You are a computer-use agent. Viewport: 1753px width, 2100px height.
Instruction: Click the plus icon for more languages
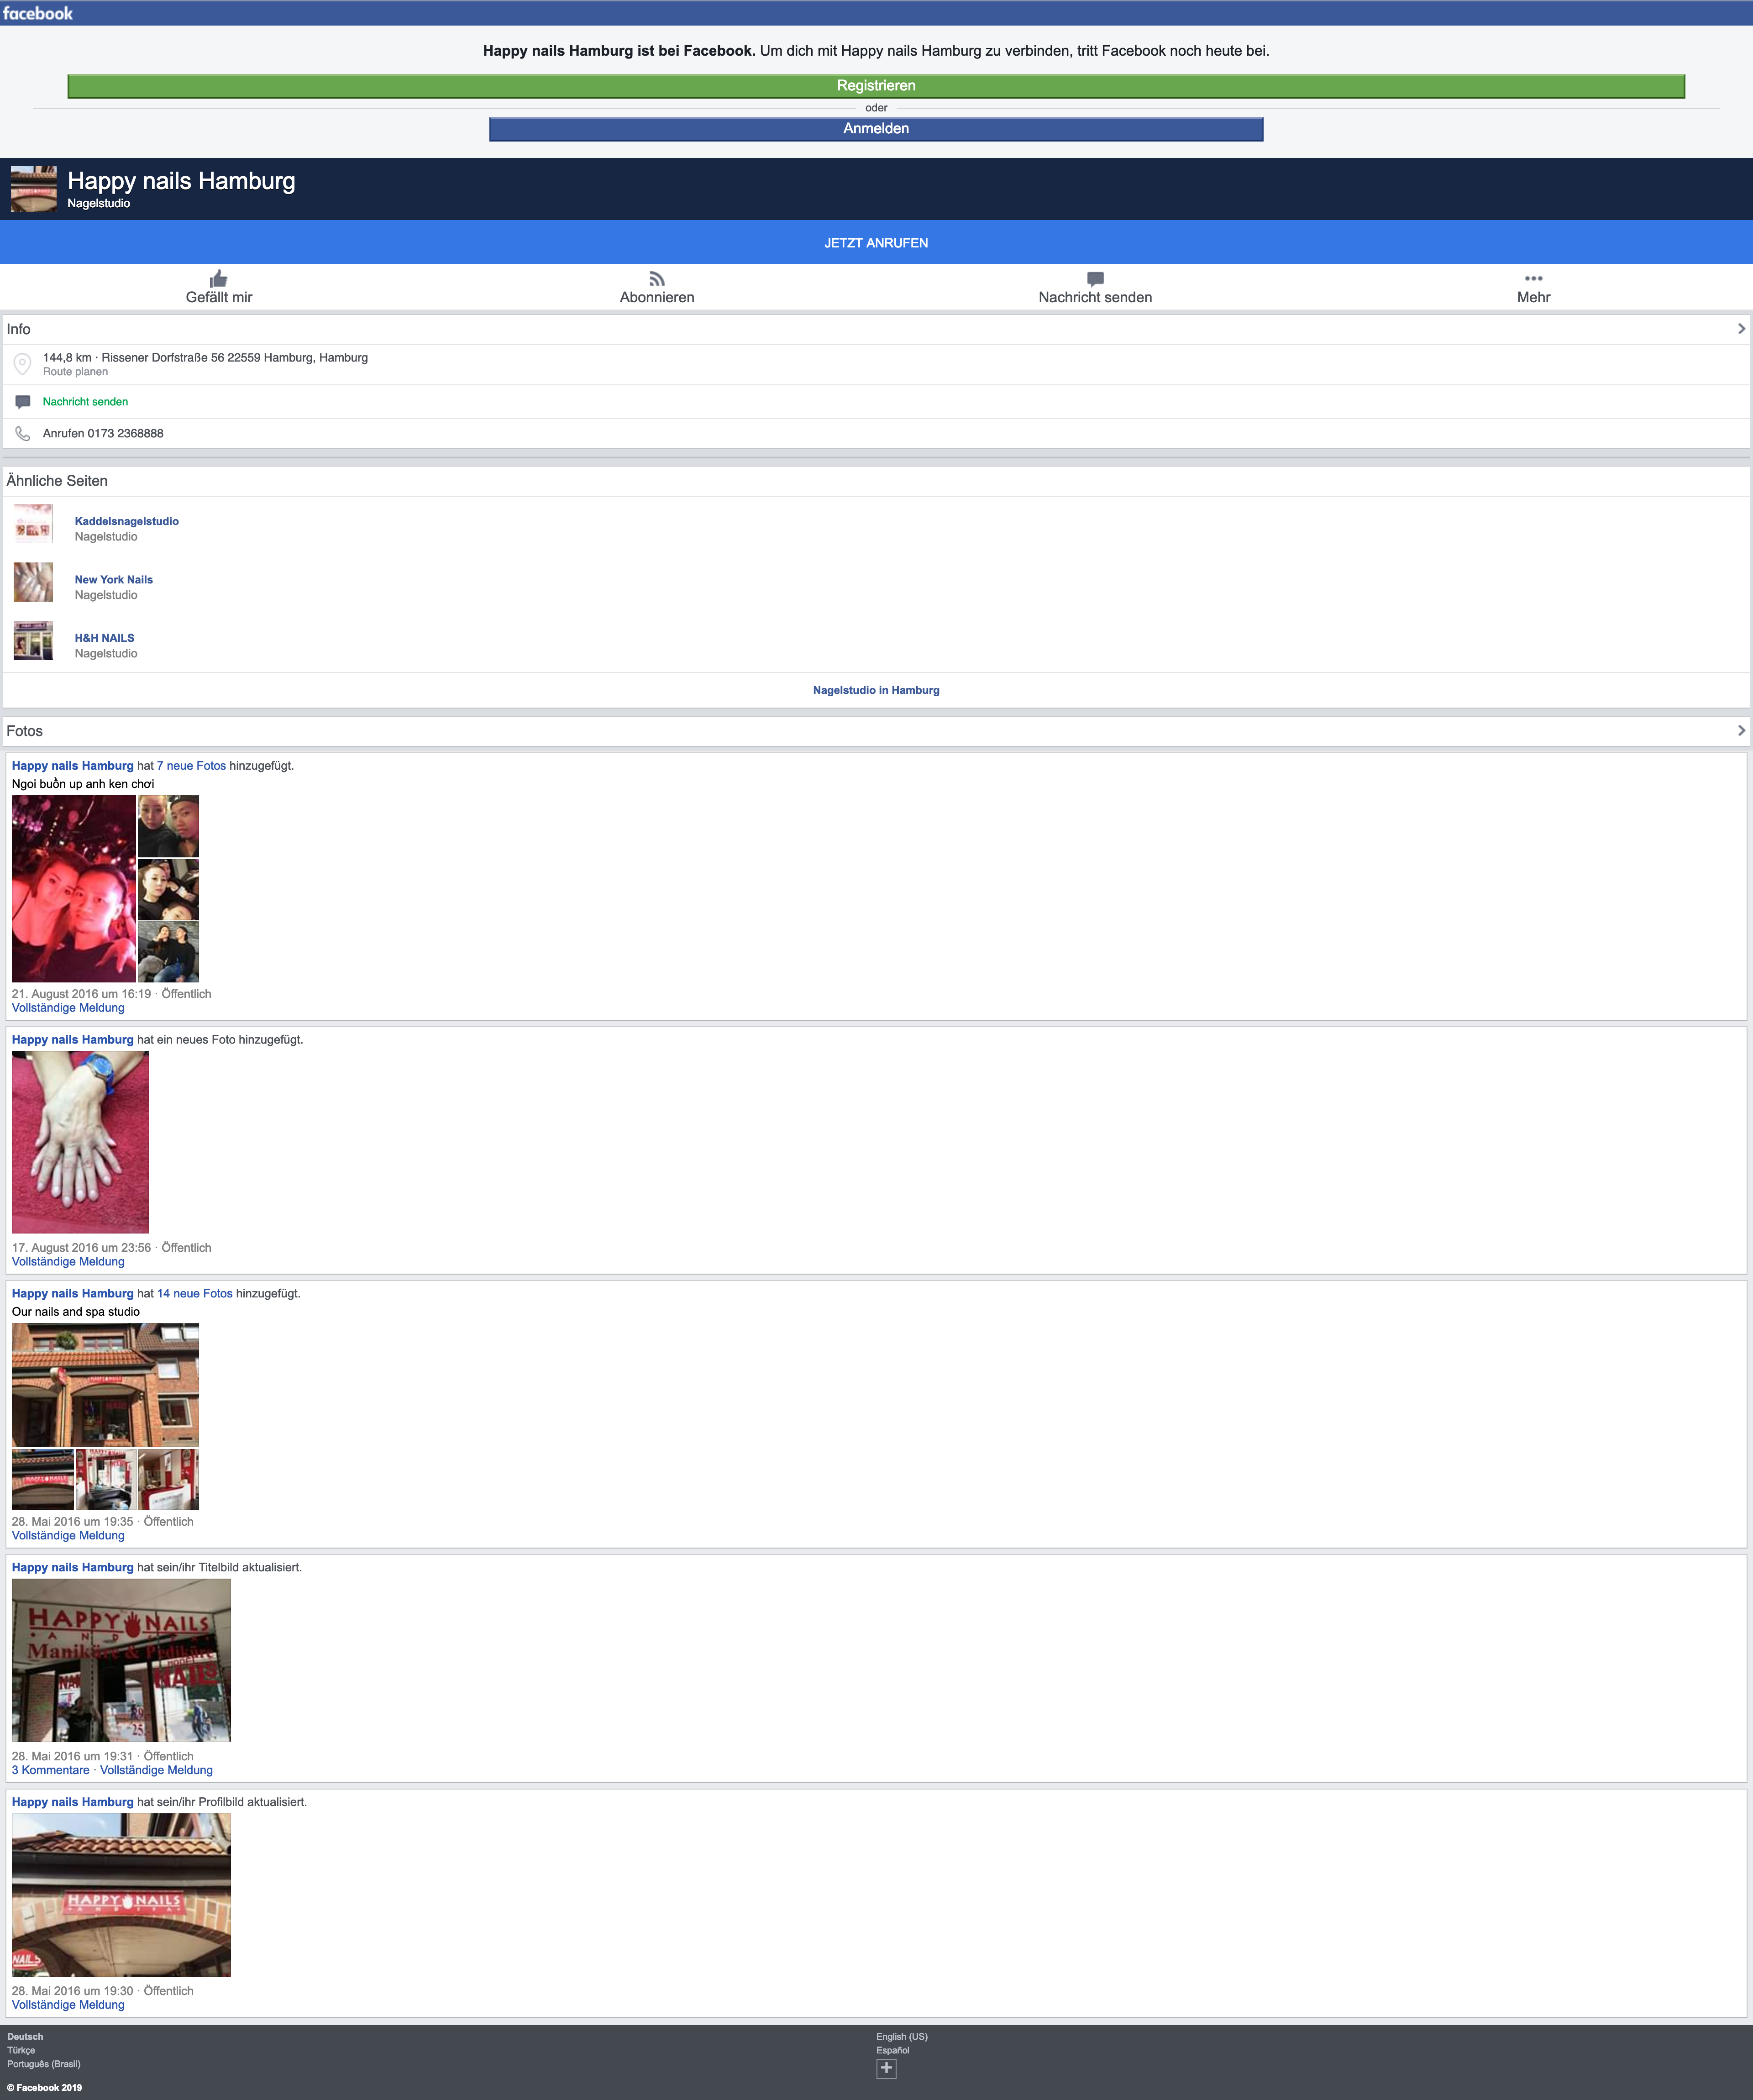[886, 2068]
